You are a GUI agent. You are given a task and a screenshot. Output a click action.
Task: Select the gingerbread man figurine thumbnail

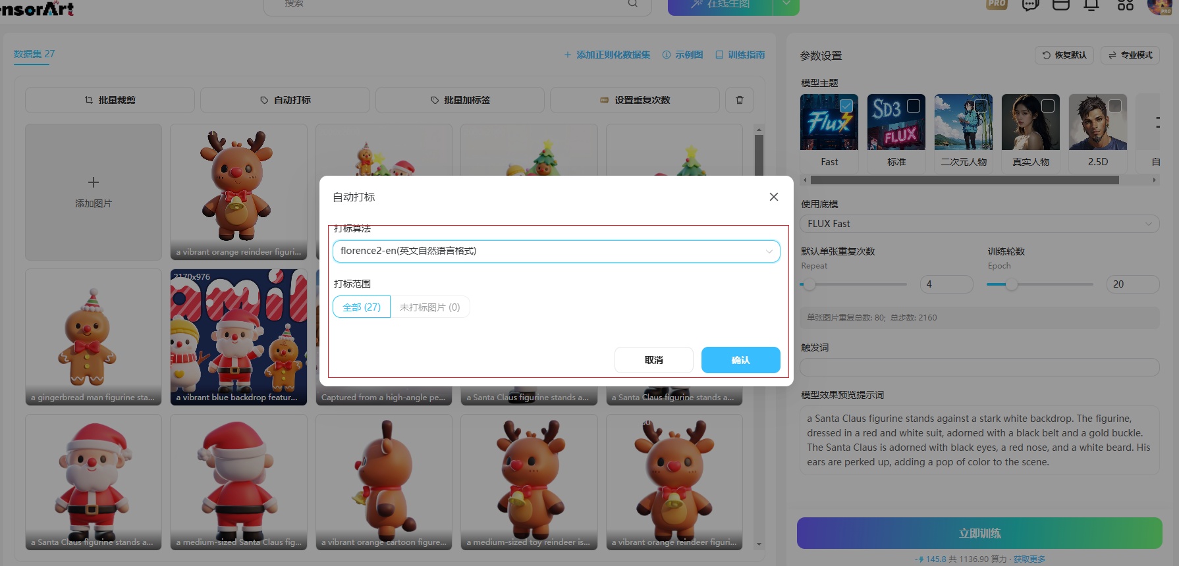94,337
